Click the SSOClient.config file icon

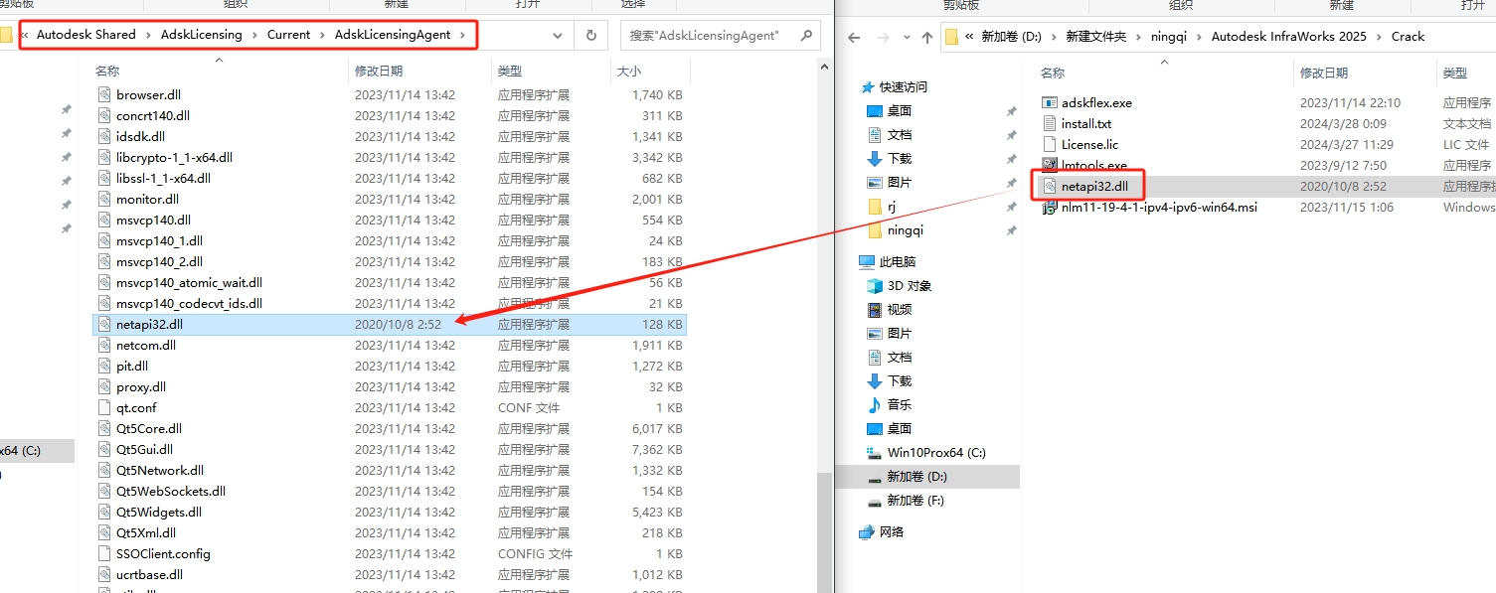point(105,553)
